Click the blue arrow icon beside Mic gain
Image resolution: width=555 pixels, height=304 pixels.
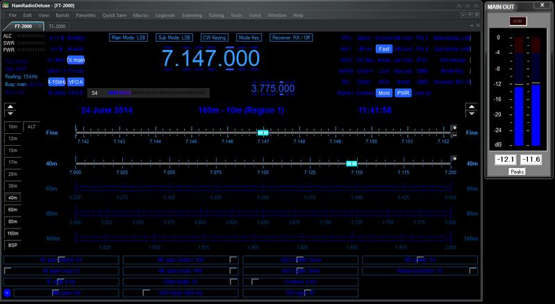tap(7, 293)
